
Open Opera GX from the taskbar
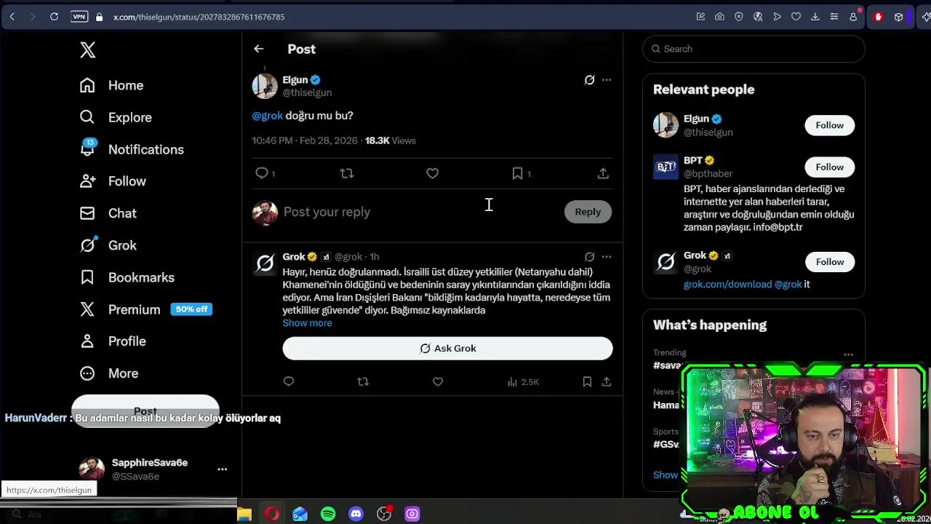272,514
